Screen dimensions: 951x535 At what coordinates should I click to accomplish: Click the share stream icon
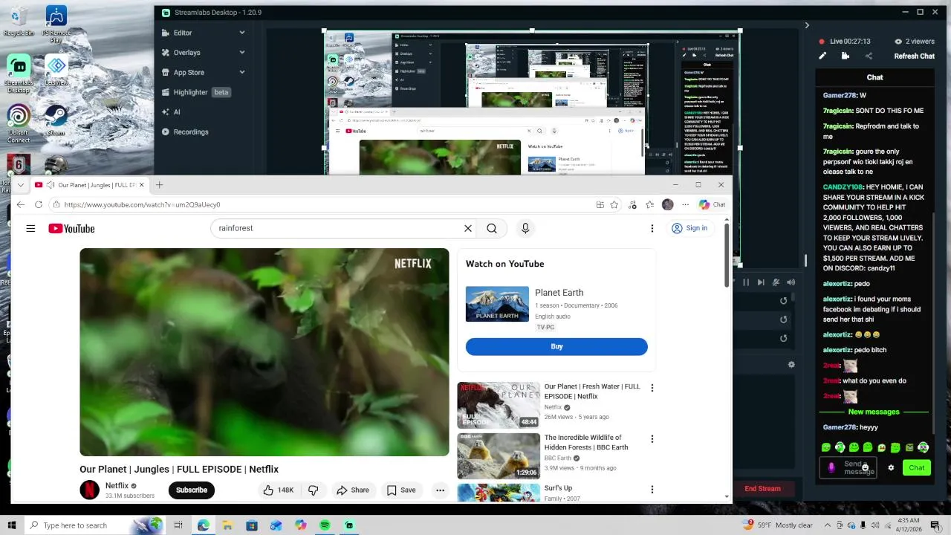coord(869,56)
